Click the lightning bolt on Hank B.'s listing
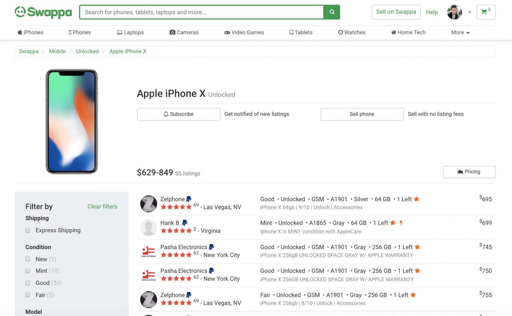Viewport: 512px width, 316px height. click(x=401, y=223)
